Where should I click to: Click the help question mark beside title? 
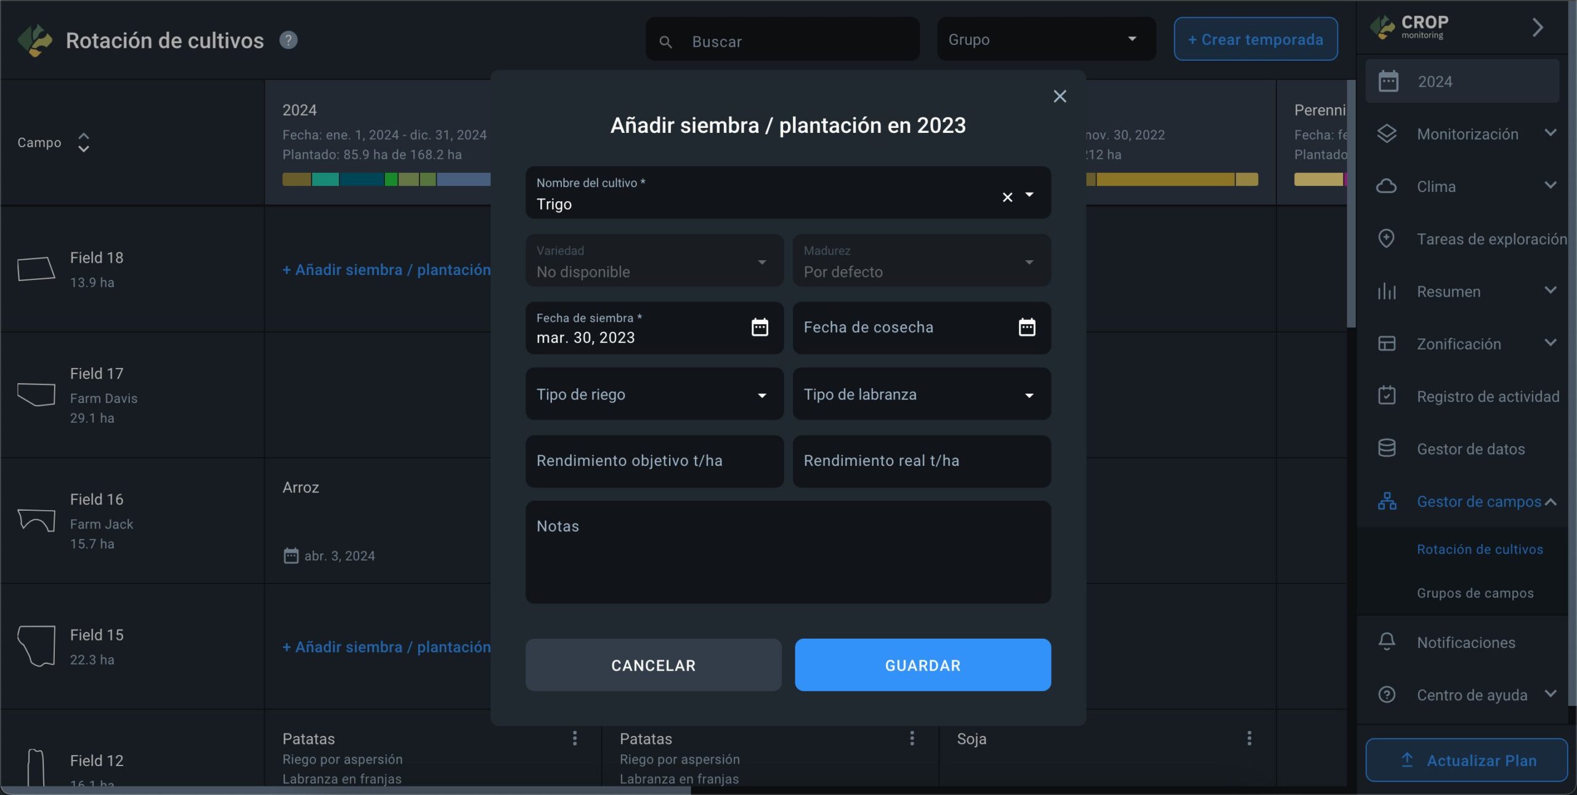288,40
